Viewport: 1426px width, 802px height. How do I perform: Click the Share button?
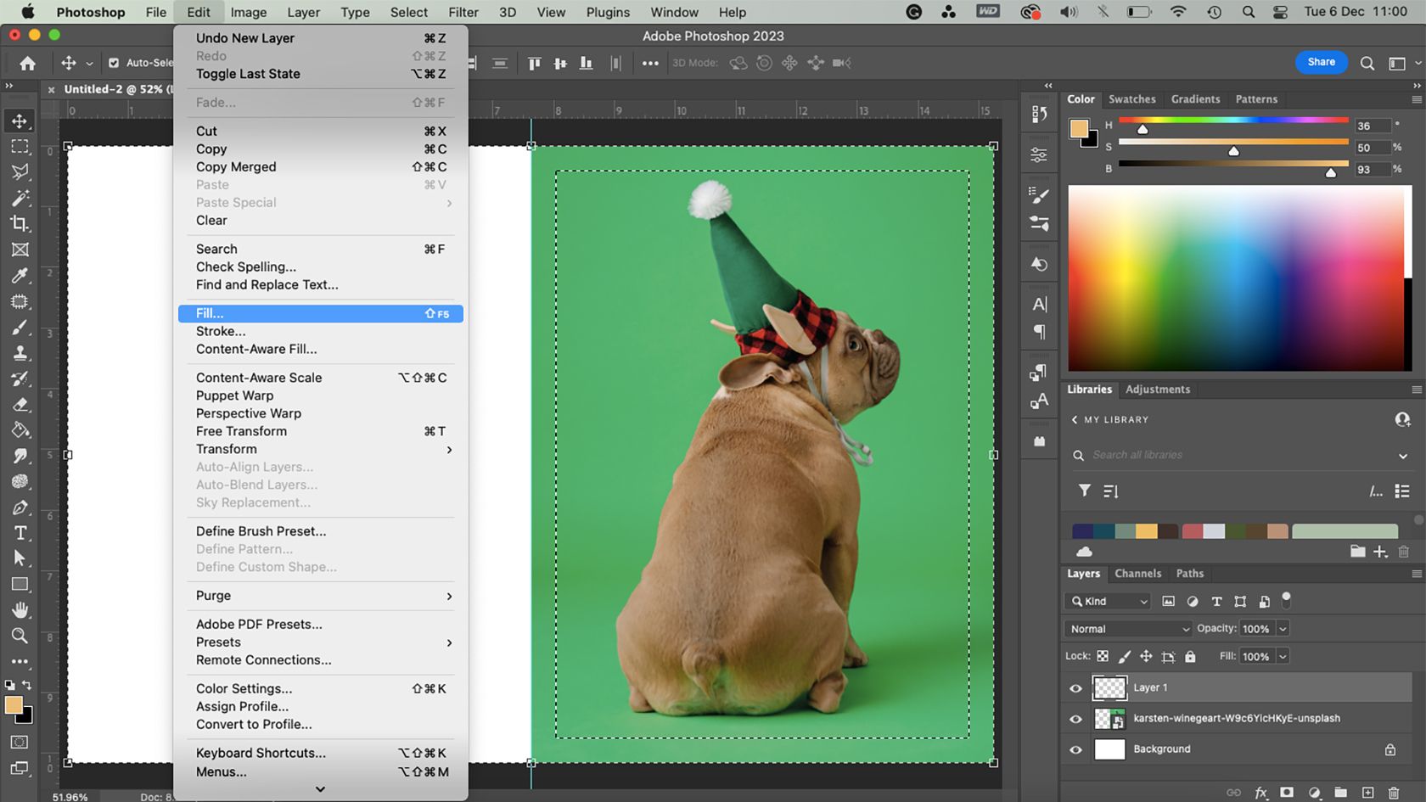pos(1321,62)
